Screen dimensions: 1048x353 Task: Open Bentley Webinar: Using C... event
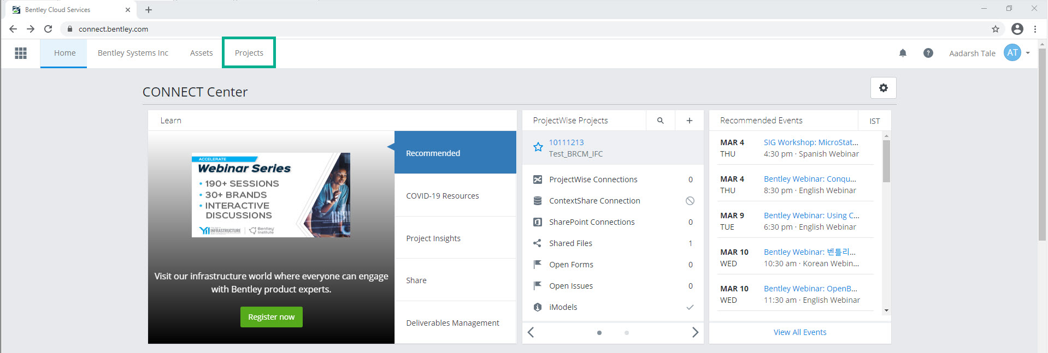tap(811, 216)
